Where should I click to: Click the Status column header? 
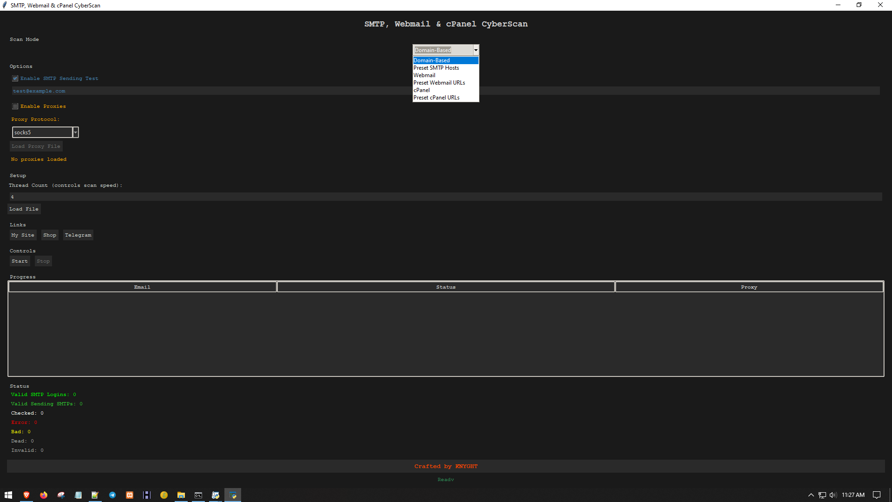coord(446,287)
